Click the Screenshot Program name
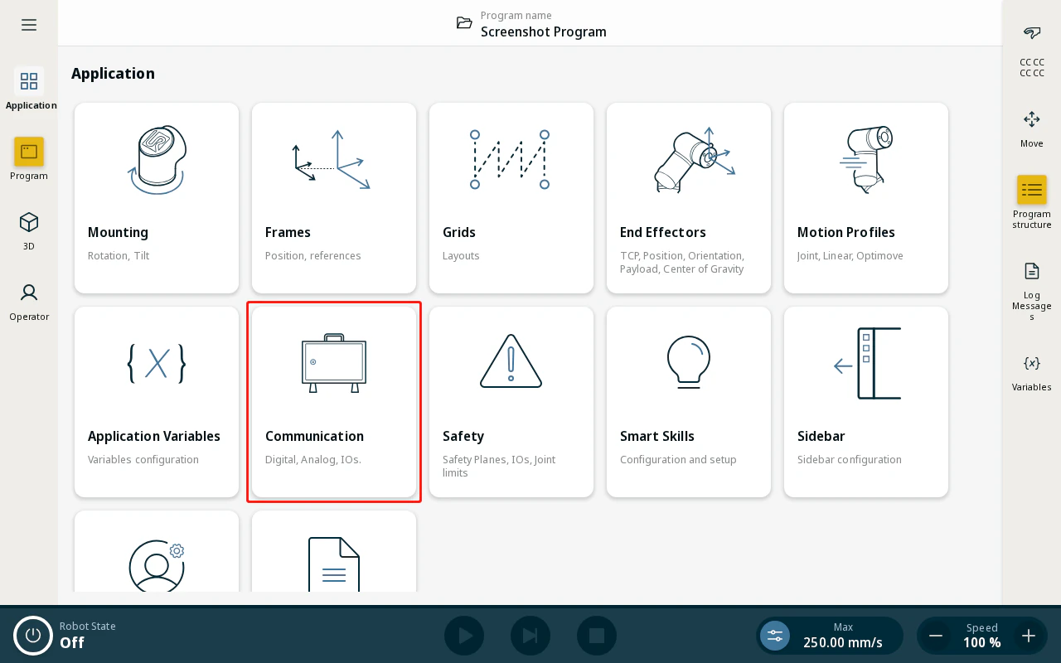The height and width of the screenshot is (663, 1061). click(544, 31)
